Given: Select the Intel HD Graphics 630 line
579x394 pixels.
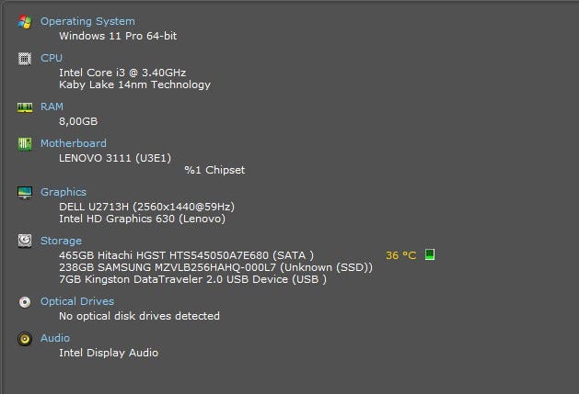Looking at the screenshot, I should [142, 219].
